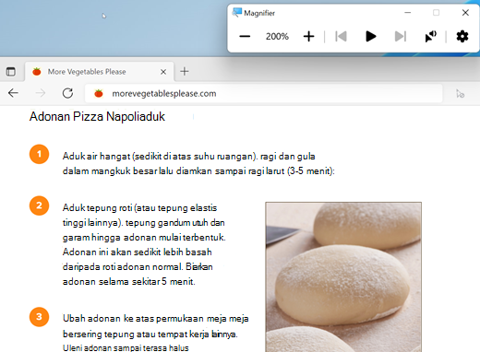The image size is (480, 352).
Task: Minimize the Magnifier window
Action: pyautogui.click(x=408, y=13)
